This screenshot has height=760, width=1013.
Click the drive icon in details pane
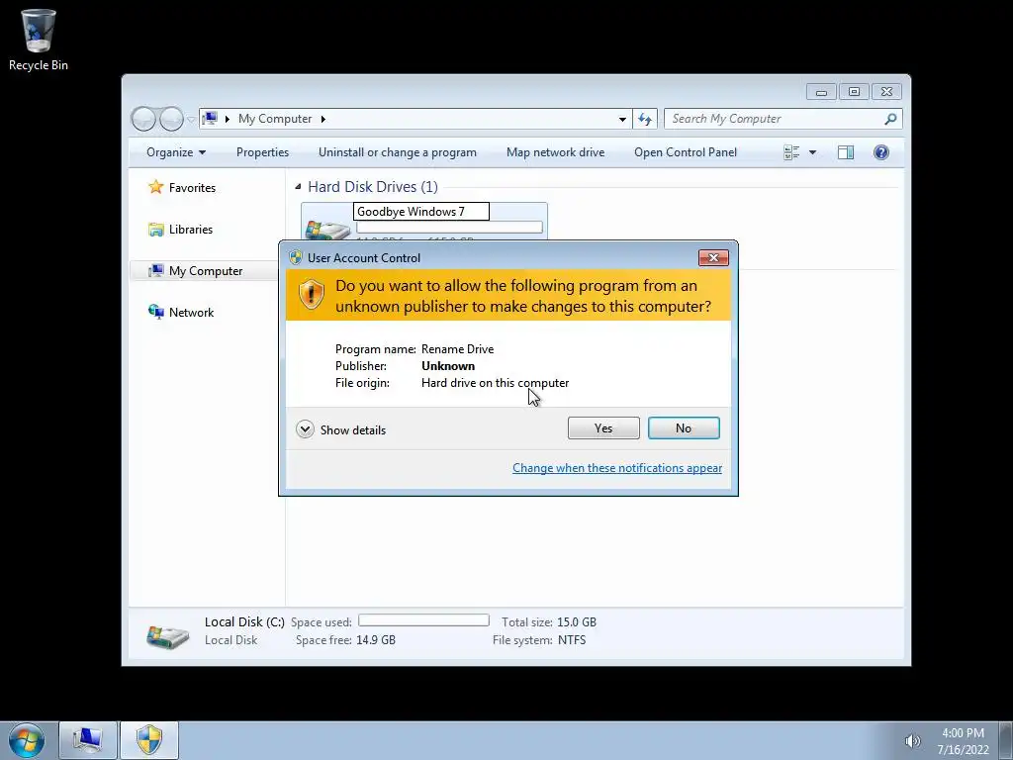coord(168,636)
